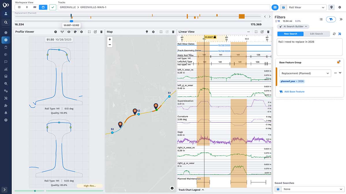Toggle the filter funnel button in Filters
This screenshot has height=194, width=346.
tap(331, 19)
